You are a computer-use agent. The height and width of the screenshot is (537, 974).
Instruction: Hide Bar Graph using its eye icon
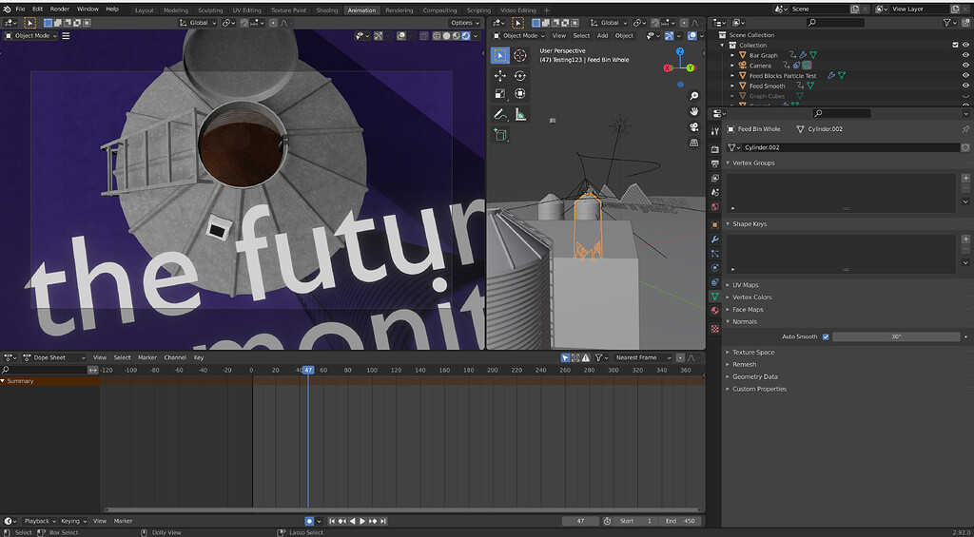tap(965, 55)
